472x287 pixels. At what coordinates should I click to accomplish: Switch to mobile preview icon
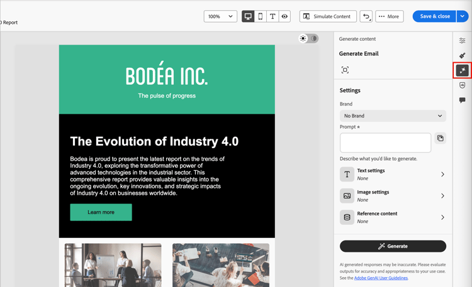coord(261,16)
